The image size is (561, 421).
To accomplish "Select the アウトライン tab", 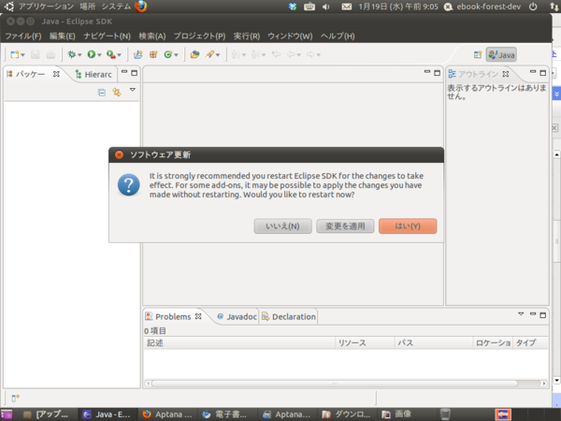I will [x=479, y=74].
